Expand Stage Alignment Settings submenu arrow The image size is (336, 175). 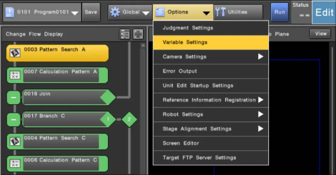tap(261, 129)
